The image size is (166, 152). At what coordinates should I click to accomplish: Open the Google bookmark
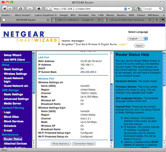point(64,15)
